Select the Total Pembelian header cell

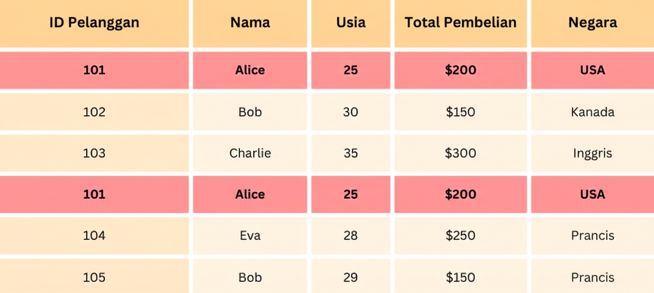(460, 23)
